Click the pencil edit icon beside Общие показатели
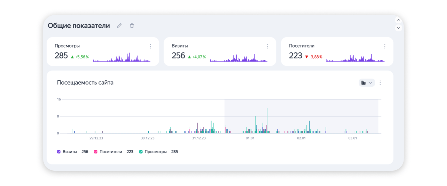This screenshot has width=447, height=186. tap(119, 26)
